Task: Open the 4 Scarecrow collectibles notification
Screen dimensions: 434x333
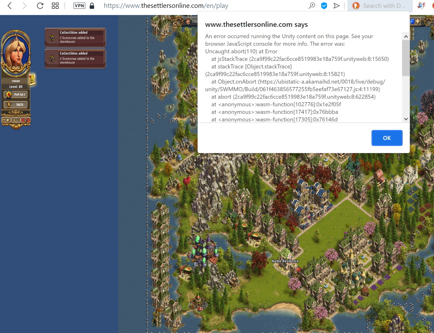Action: click(75, 58)
